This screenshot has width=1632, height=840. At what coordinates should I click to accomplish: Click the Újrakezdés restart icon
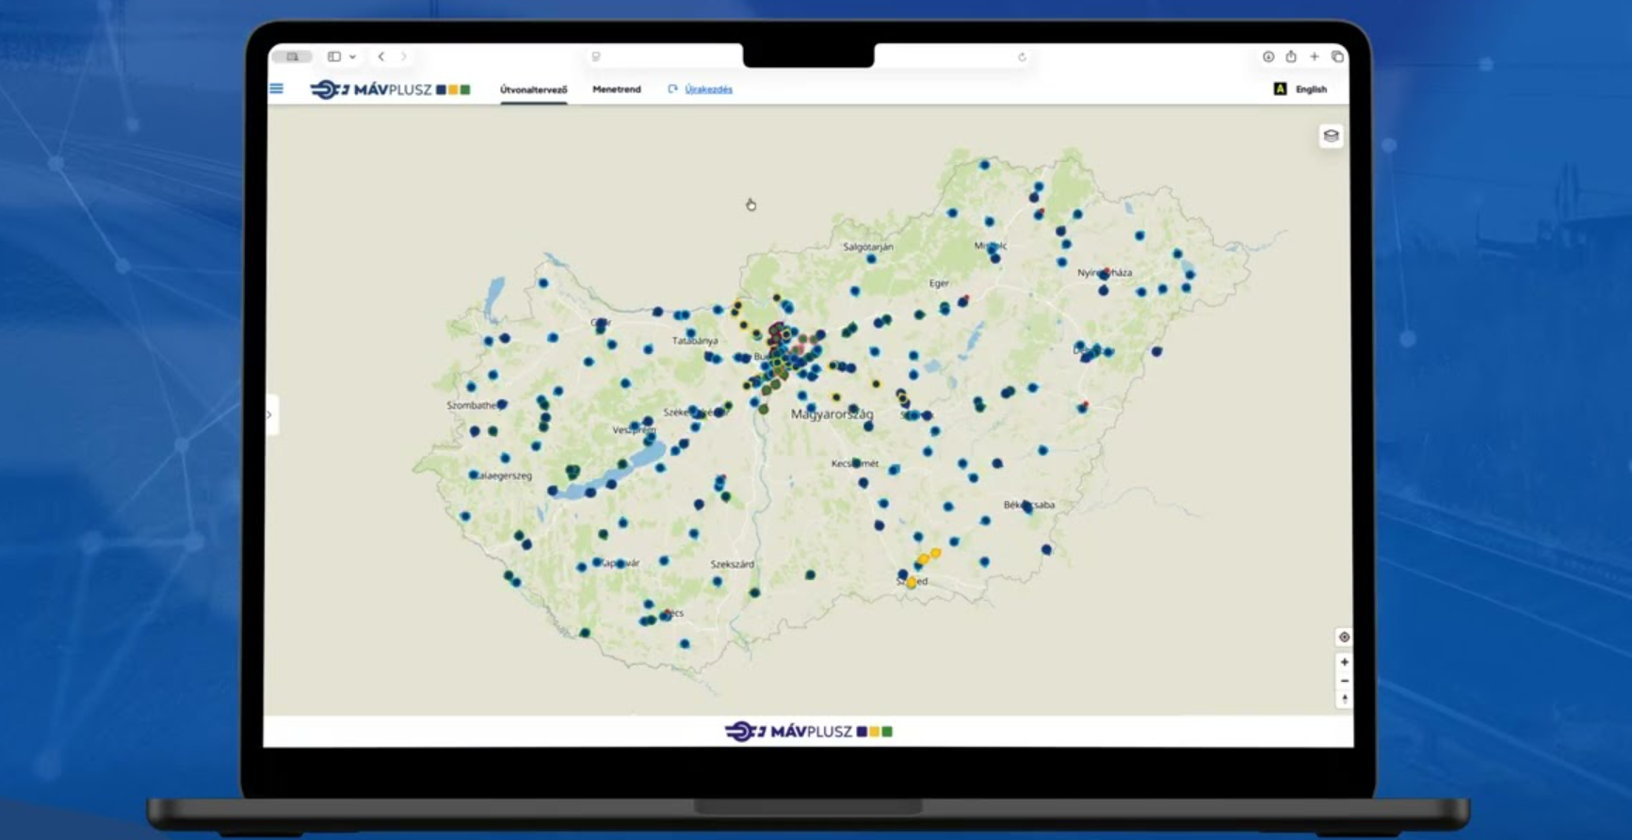[672, 89]
